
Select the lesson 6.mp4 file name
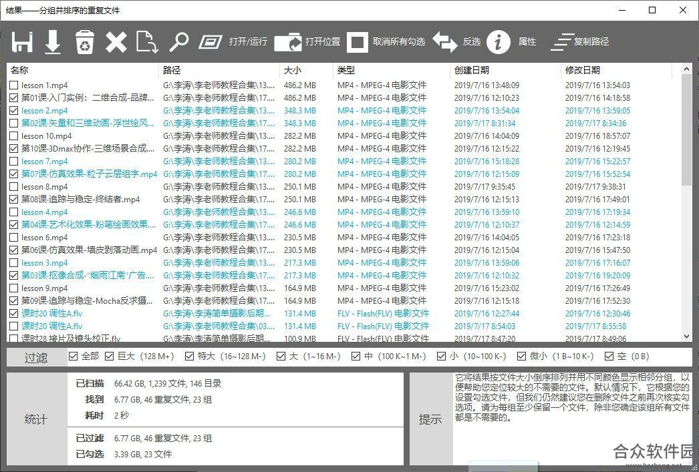[x=45, y=238]
